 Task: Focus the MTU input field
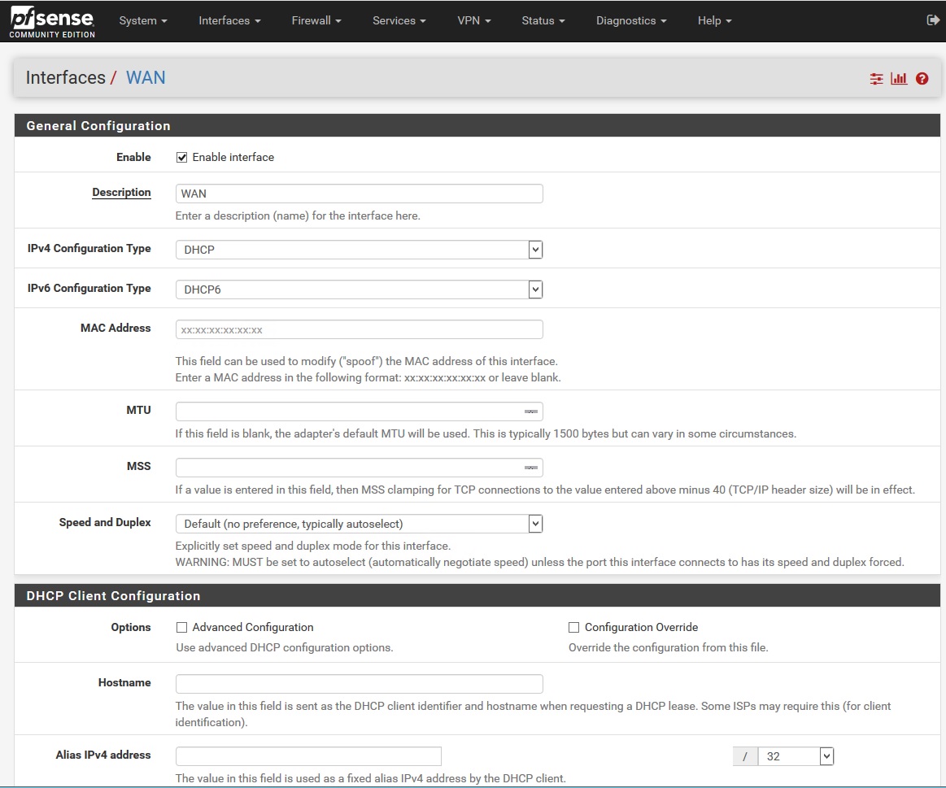point(359,411)
